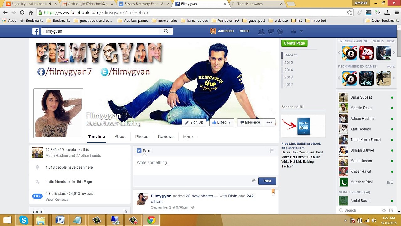Open the account menu down arrow
The height and width of the screenshot is (226, 401).
point(301,31)
